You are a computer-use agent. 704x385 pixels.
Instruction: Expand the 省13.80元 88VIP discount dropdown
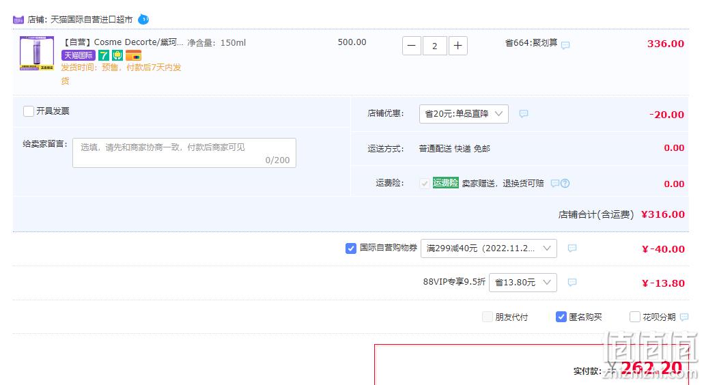[522, 283]
